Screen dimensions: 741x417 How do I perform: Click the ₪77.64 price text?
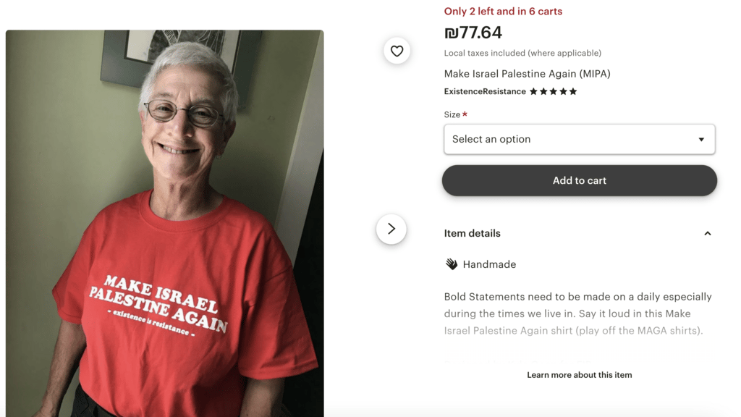coord(473,33)
